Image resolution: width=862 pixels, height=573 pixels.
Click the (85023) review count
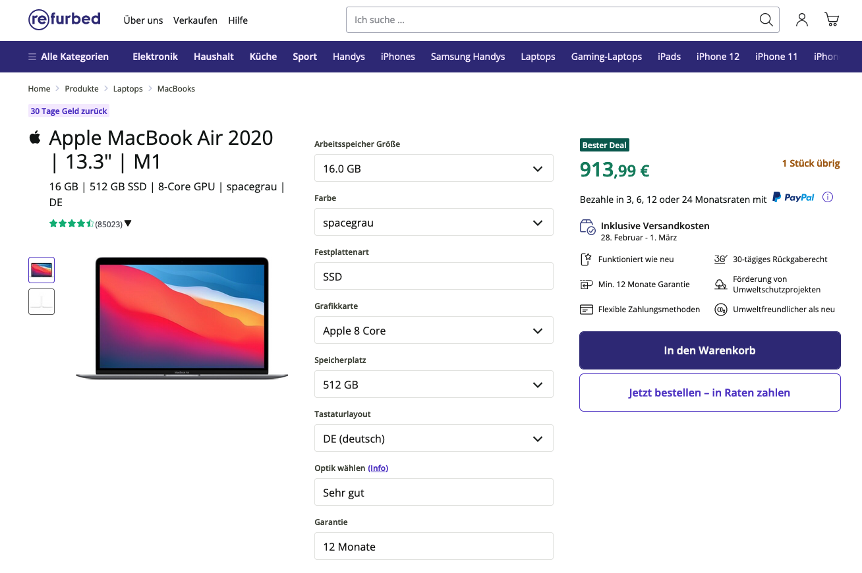[109, 224]
